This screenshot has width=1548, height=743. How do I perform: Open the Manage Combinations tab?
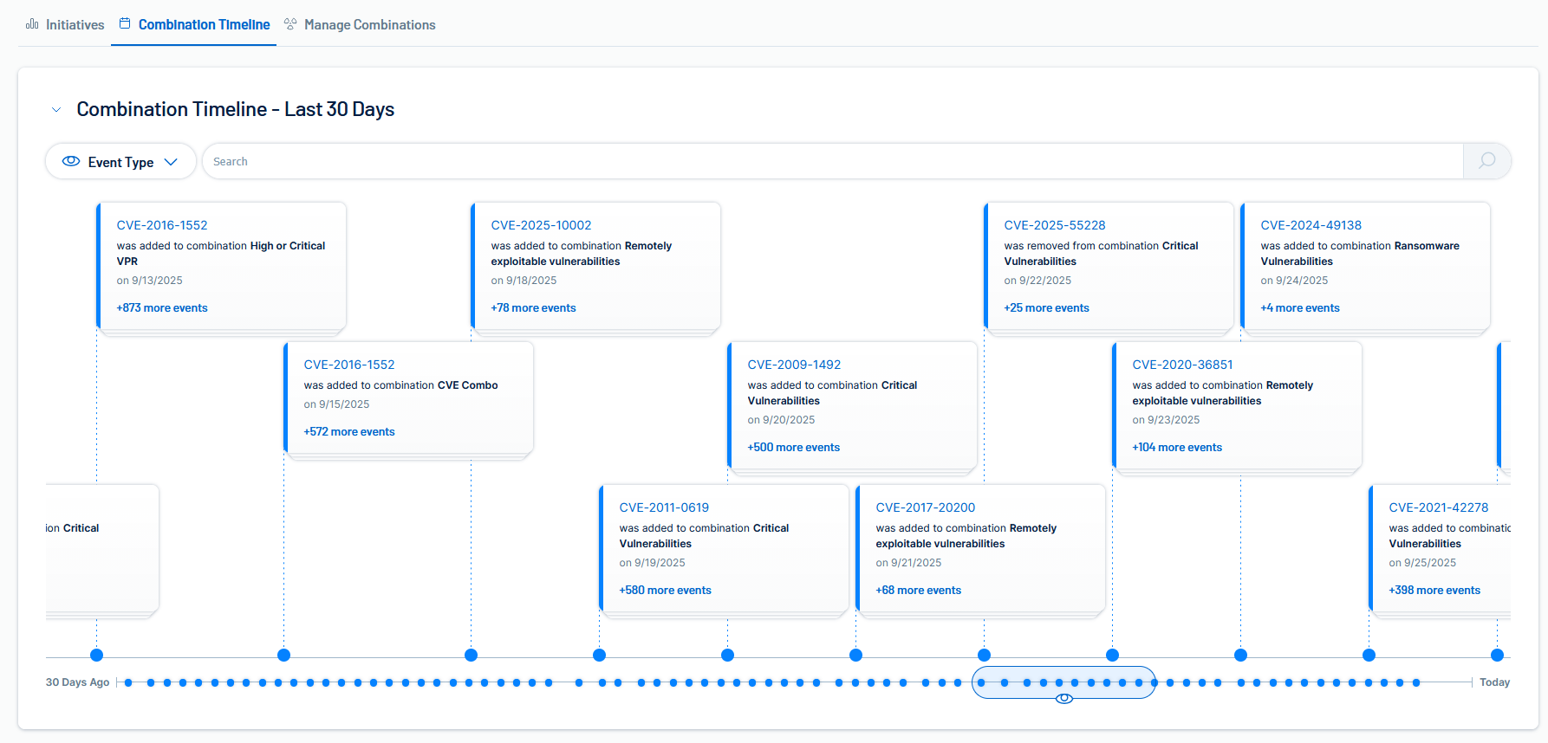[x=368, y=25]
